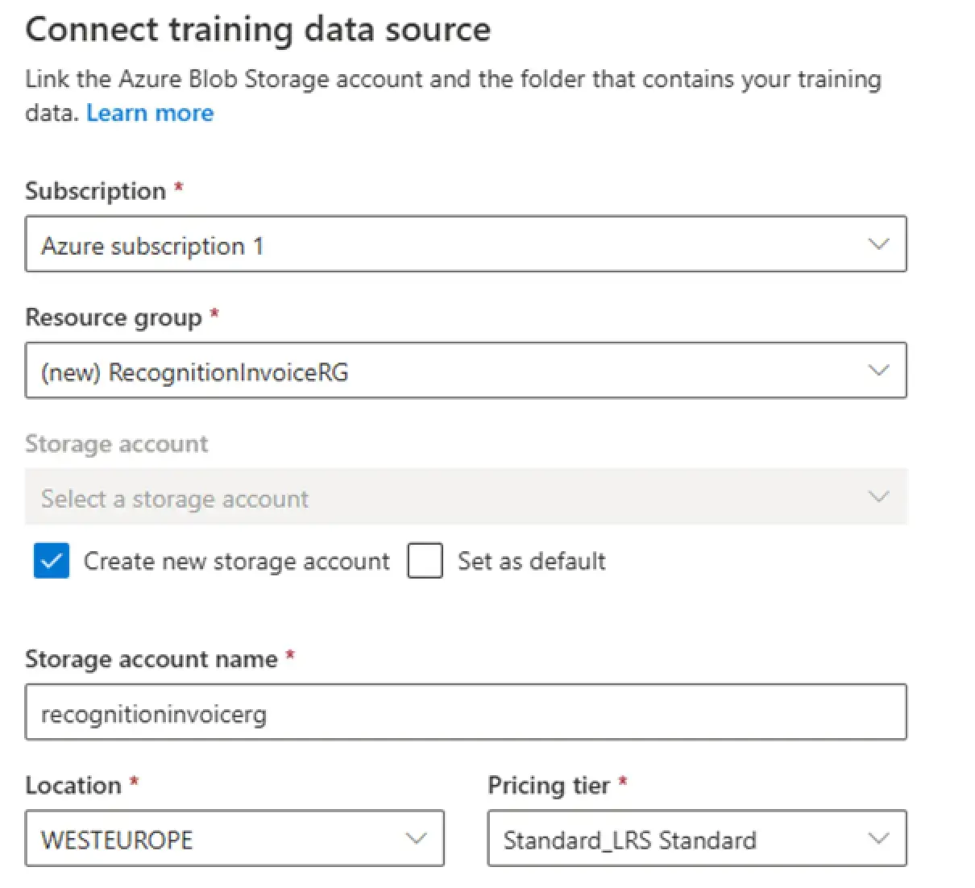Click the Subscription label text
The image size is (975, 888).
pos(95,191)
